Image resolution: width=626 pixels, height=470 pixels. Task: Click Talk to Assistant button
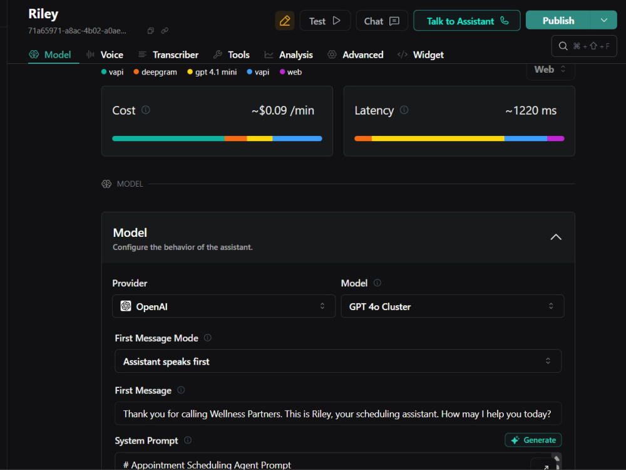tap(467, 21)
